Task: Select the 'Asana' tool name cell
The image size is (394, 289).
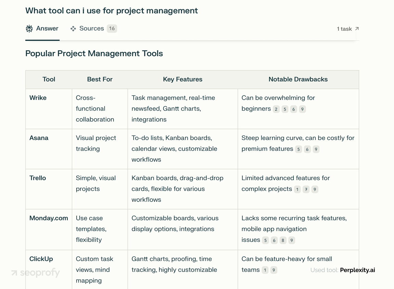Action: click(x=49, y=149)
